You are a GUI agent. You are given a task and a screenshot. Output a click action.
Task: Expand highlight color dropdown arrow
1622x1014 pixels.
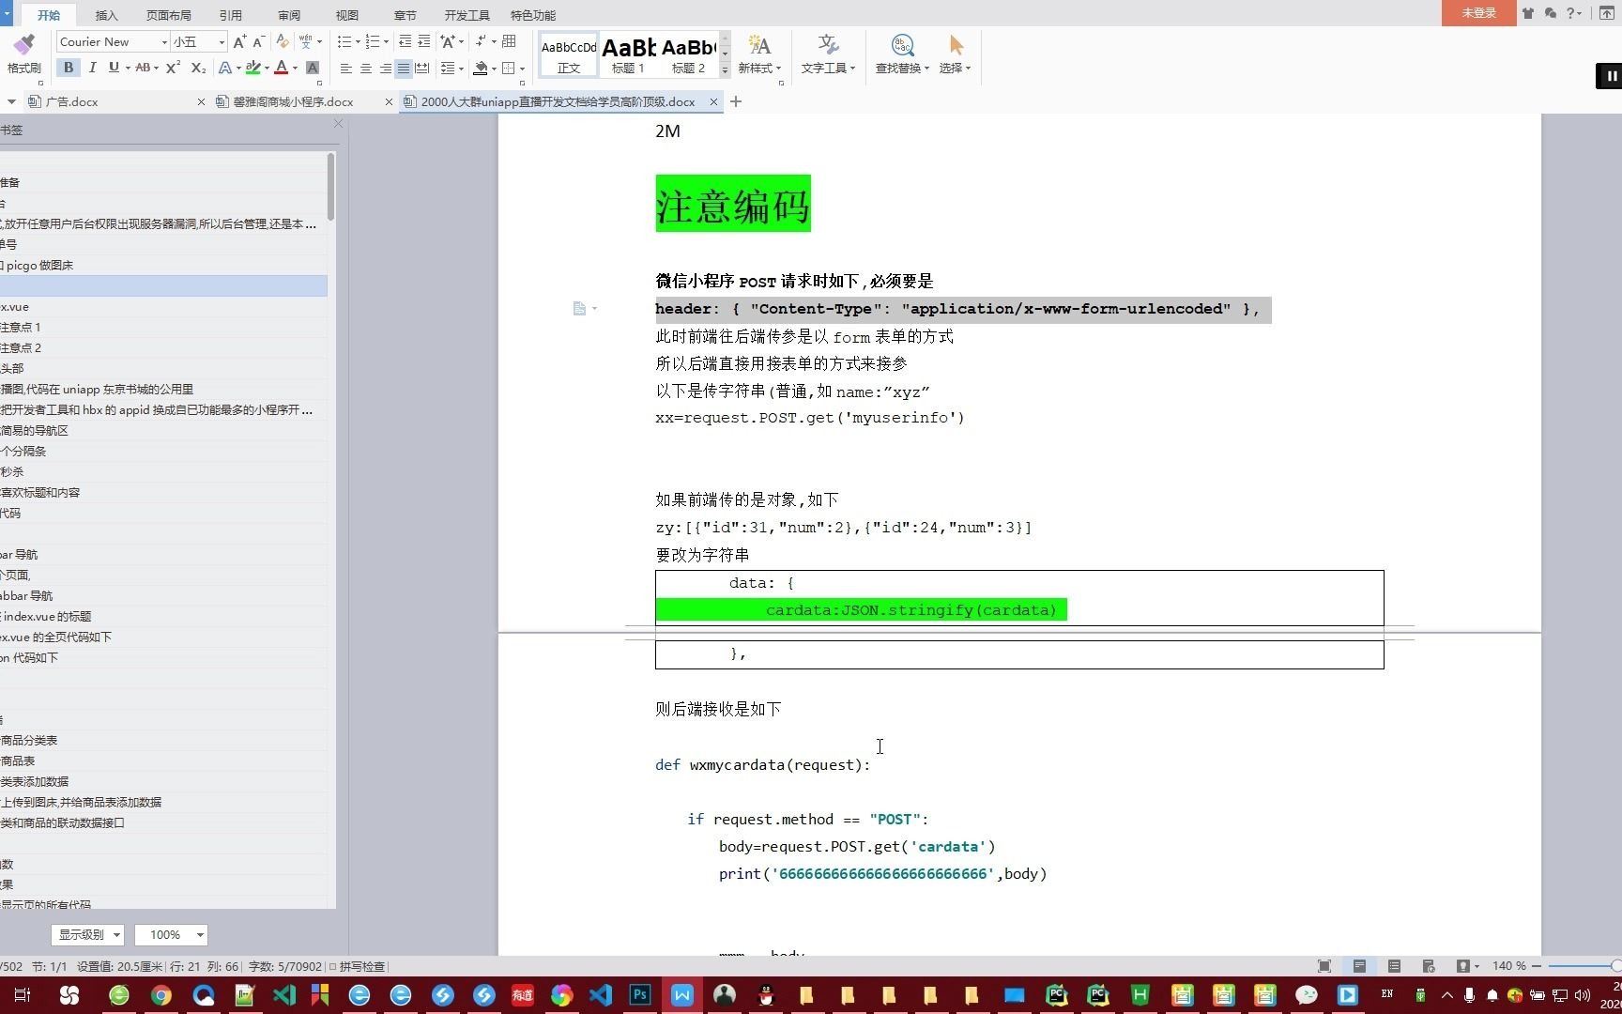(x=267, y=68)
